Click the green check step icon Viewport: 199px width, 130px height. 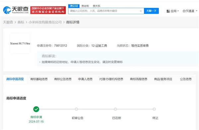coord(36,109)
